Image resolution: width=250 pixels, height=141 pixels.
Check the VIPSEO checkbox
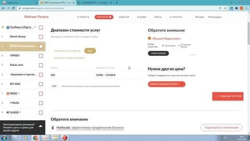(x=41, y=56)
